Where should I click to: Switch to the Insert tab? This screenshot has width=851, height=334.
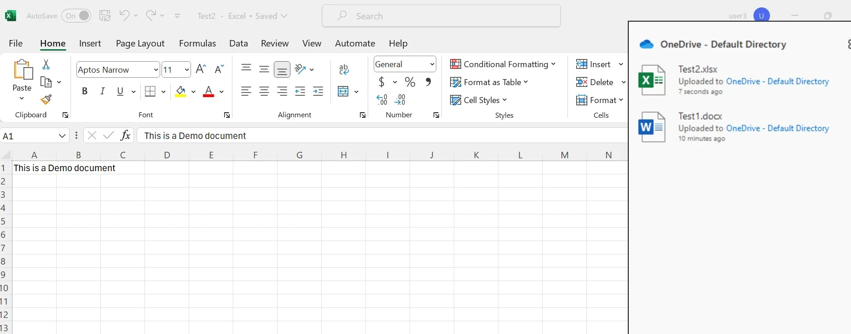90,43
